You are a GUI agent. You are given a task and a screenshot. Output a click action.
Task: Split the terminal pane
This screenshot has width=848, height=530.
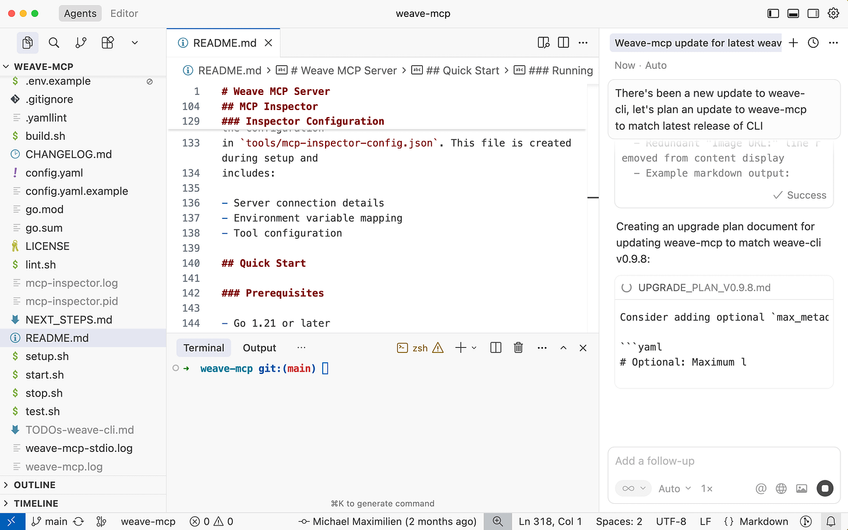(496, 348)
